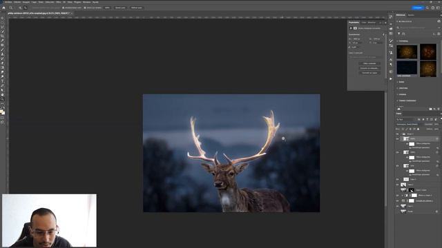
Task: Select the Zoom tool in toolbox
Action: [3, 99]
